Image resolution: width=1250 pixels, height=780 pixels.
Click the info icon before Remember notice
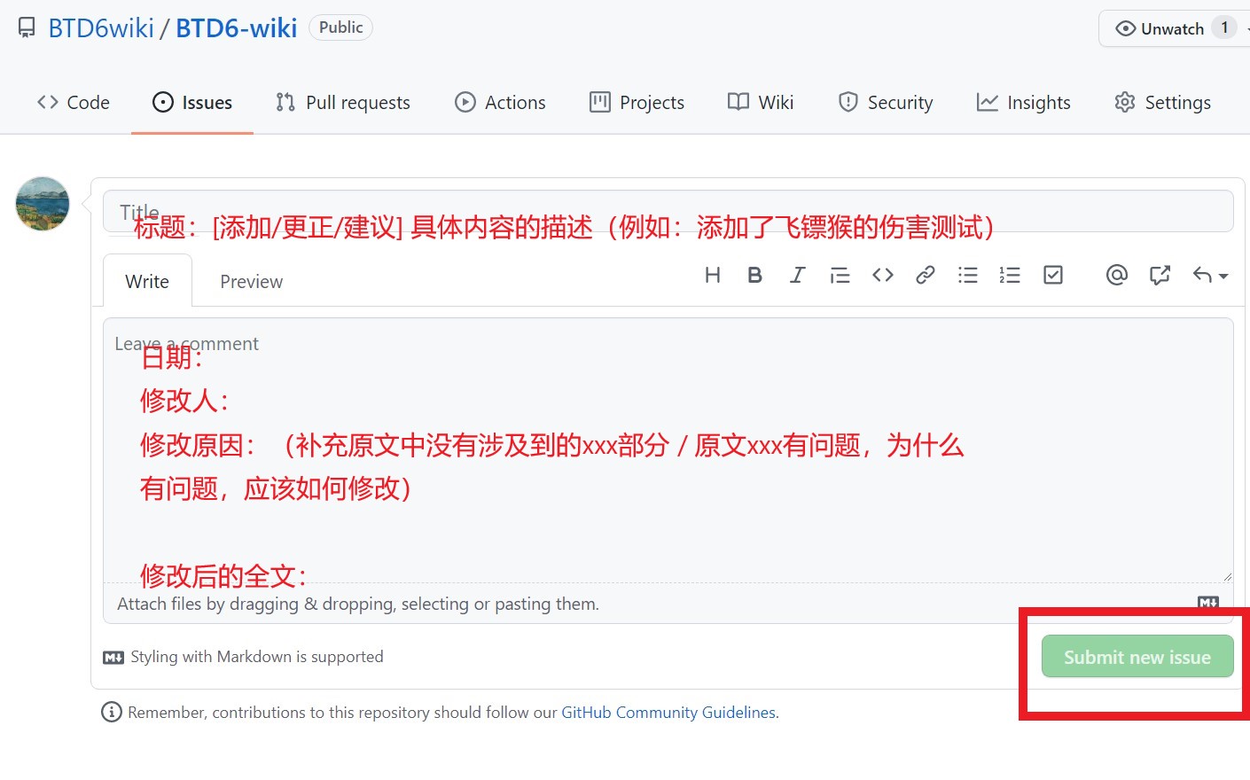[x=112, y=713]
